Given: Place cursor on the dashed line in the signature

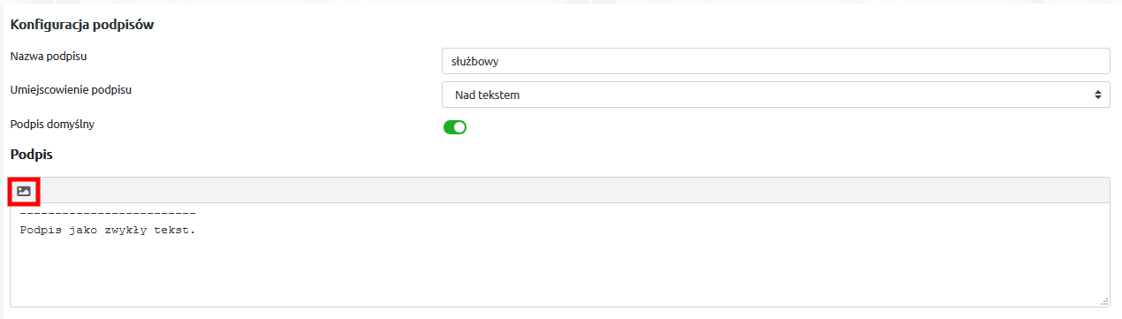Looking at the screenshot, I should tap(107, 214).
